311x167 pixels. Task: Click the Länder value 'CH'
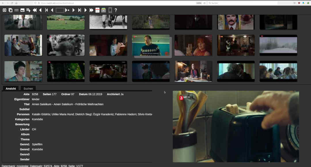tap(34, 129)
